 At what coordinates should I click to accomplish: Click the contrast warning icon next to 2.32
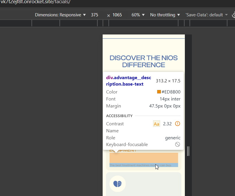[178, 124]
